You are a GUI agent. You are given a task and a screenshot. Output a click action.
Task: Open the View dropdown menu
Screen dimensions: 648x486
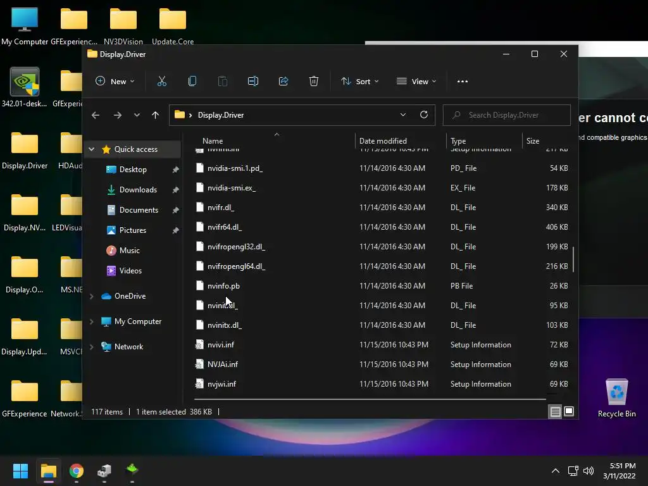point(416,82)
